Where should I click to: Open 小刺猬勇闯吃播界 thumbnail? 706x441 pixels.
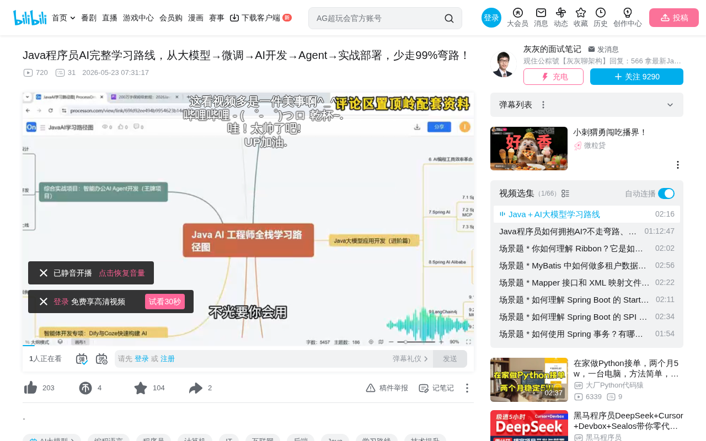529,148
